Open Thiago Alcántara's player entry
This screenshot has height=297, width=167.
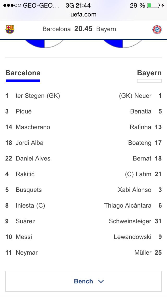[128, 205]
